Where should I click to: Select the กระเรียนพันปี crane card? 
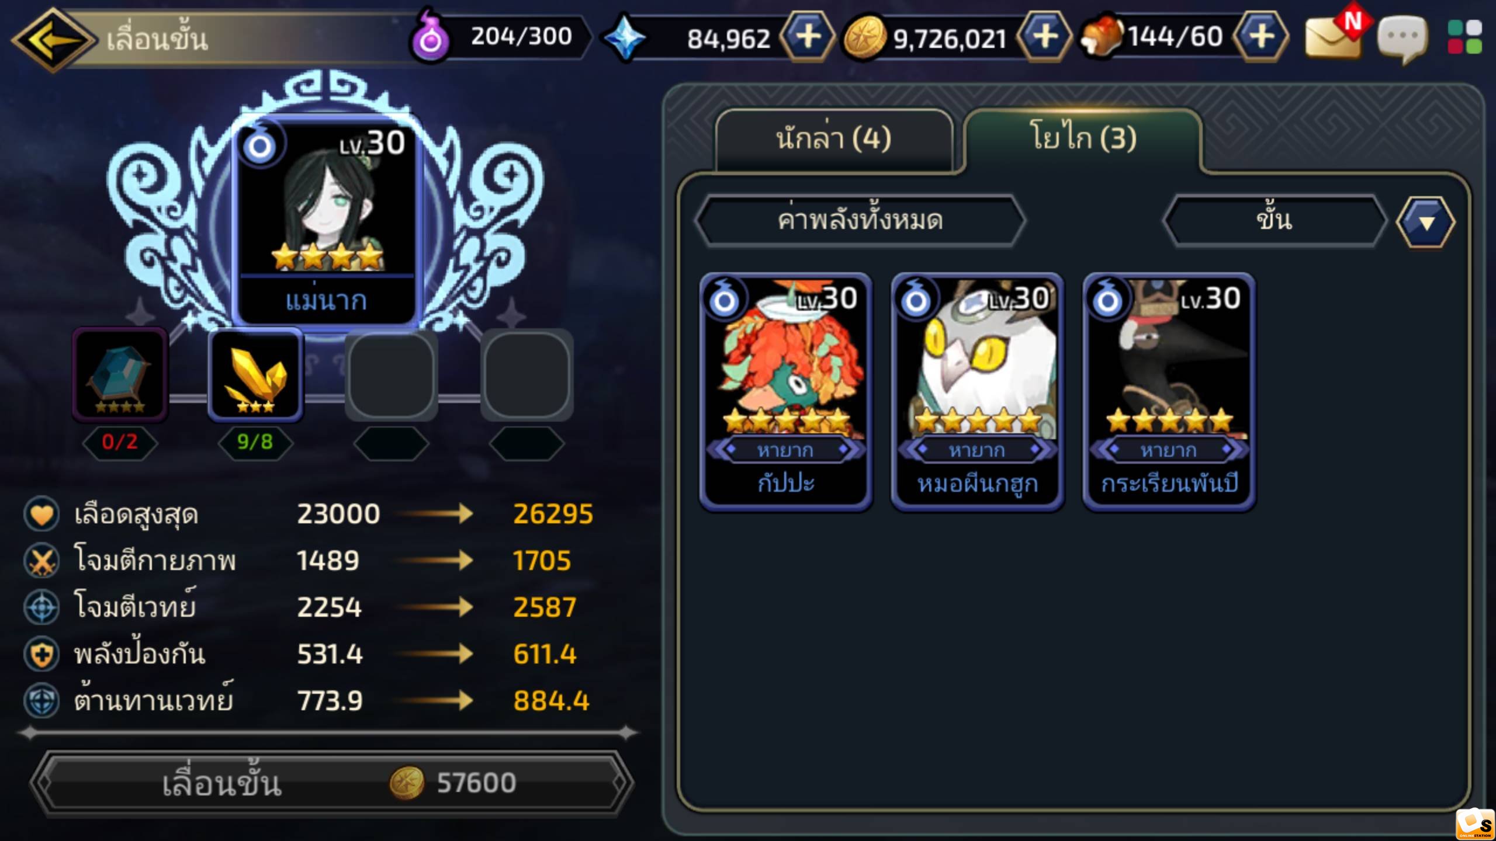pyautogui.click(x=1169, y=392)
